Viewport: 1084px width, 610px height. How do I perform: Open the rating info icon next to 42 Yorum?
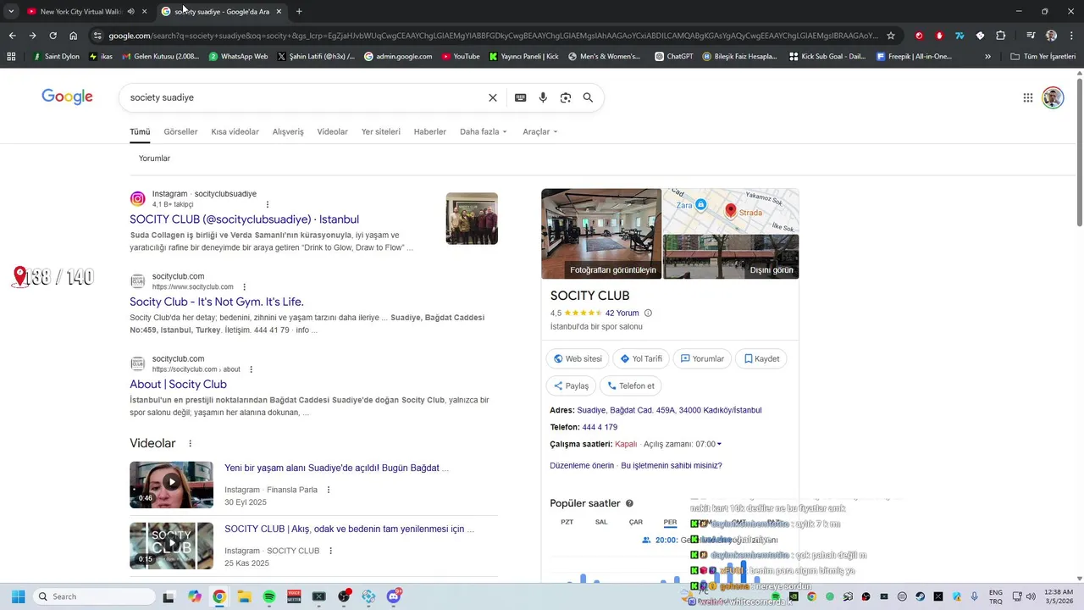pos(649,313)
